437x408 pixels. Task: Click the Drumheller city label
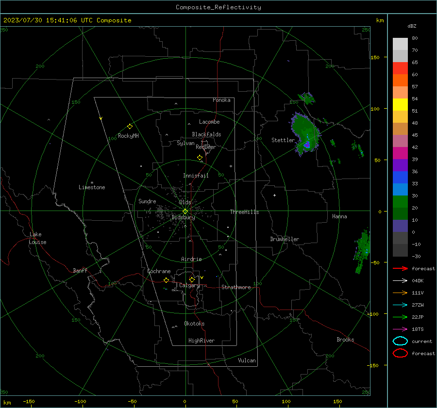285,239
